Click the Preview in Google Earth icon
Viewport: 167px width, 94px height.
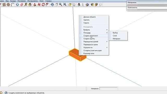coord(87,5)
